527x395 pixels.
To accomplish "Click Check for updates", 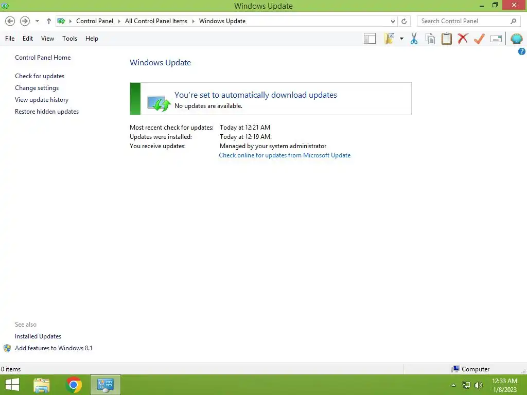I will [40, 76].
